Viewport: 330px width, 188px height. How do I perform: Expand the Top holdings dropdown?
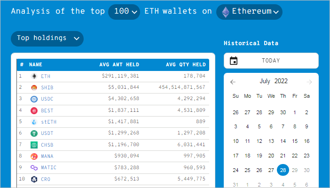tap(47, 39)
